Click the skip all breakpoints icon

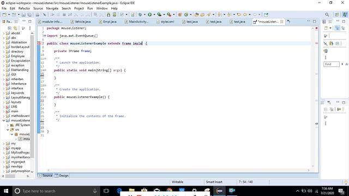click(x=45, y=15)
